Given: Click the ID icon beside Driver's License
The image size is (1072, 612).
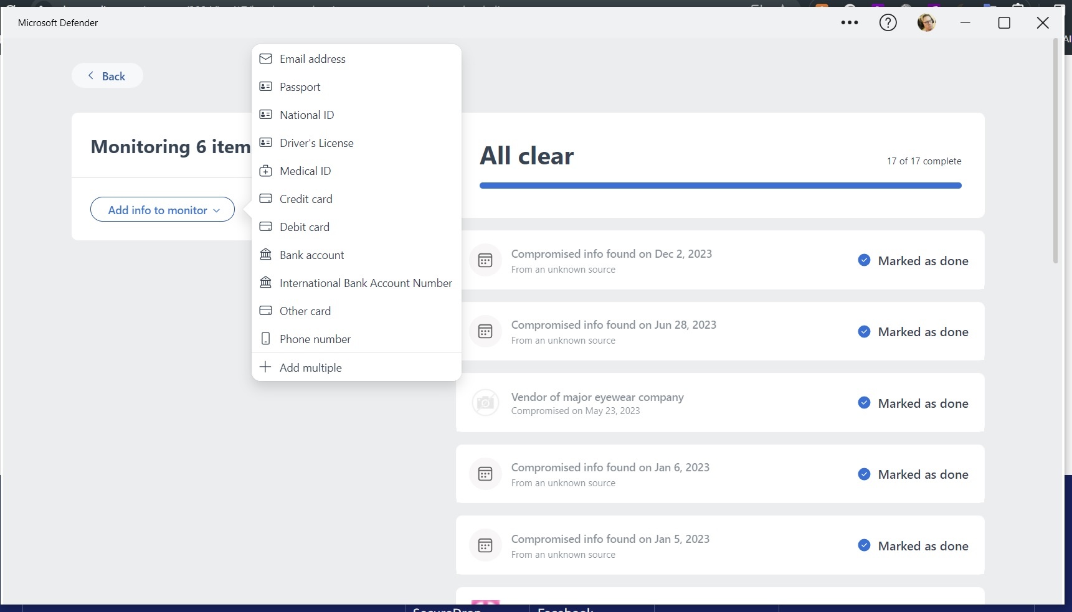Looking at the screenshot, I should [x=265, y=143].
